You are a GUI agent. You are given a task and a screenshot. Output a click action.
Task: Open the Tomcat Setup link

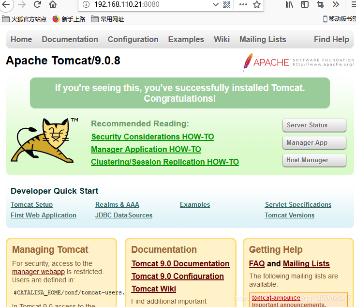(x=31, y=204)
